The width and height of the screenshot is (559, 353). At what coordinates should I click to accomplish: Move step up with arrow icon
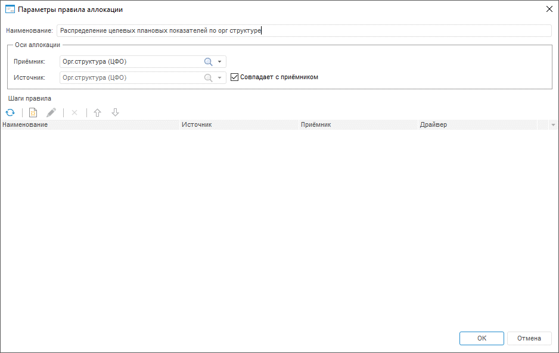tap(98, 113)
